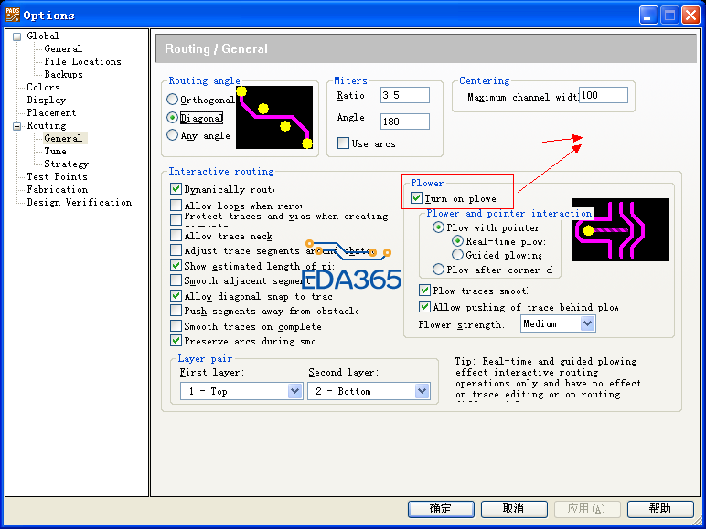This screenshot has width=706, height=529.
Task: Toggle Allow pushing of trace behind plow
Action: (424, 307)
